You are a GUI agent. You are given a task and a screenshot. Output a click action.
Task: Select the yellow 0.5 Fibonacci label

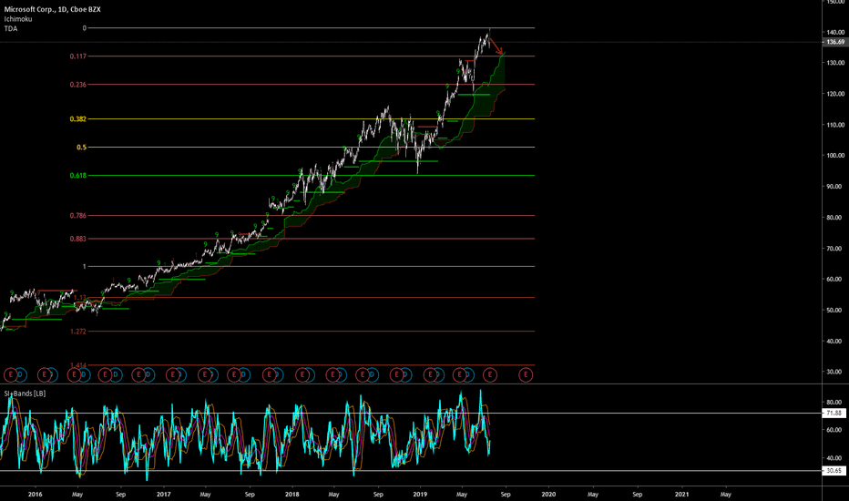[82, 148]
